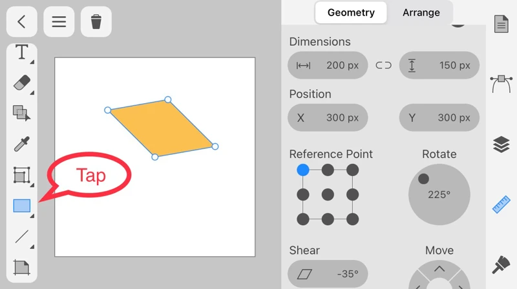This screenshot has width=517, height=289.
Task: Choose the Line tool
Action: [x=22, y=236]
